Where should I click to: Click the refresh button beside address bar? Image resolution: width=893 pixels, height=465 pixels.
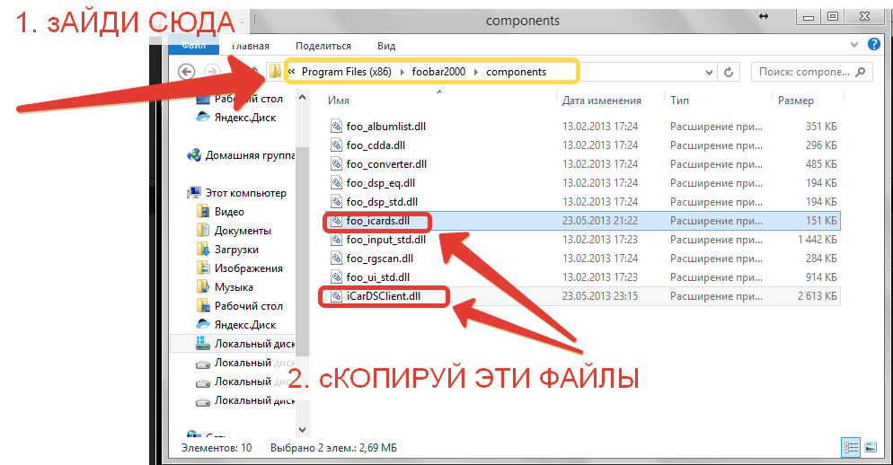(x=729, y=72)
